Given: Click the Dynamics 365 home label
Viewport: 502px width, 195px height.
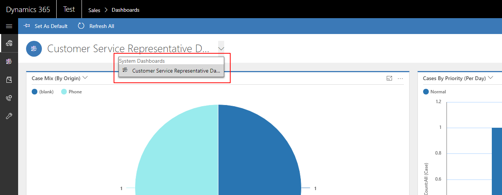Looking at the screenshot, I should coord(28,9).
